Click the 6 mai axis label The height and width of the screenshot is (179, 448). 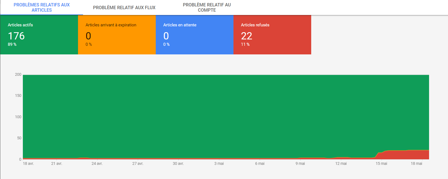(260, 163)
